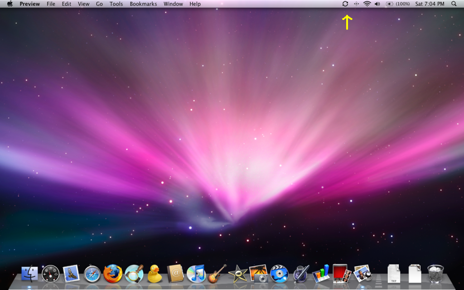Image resolution: width=464 pixels, height=290 pixels.
Task: Open Address Book in the Dock
Action: click(175, 274)
